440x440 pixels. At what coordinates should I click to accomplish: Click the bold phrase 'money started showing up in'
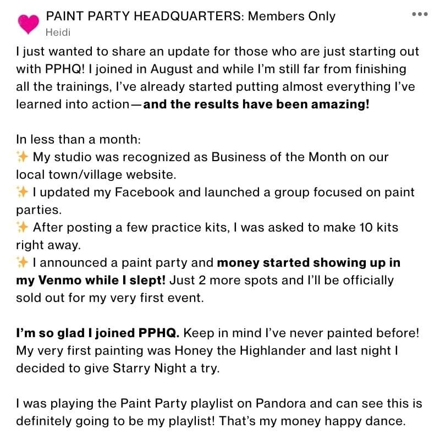[x=309, y=262]
